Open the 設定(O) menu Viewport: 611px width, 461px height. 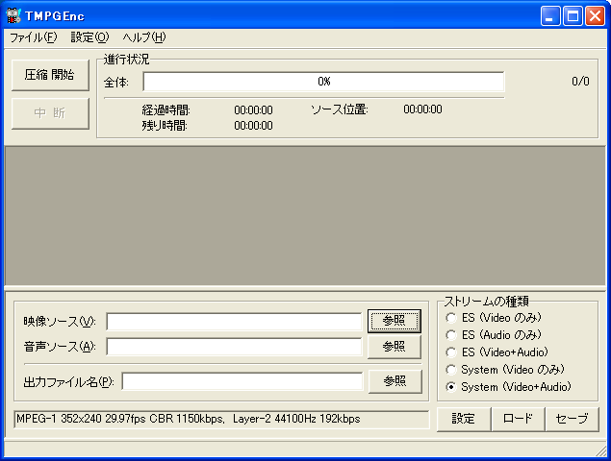pos(89,37)
